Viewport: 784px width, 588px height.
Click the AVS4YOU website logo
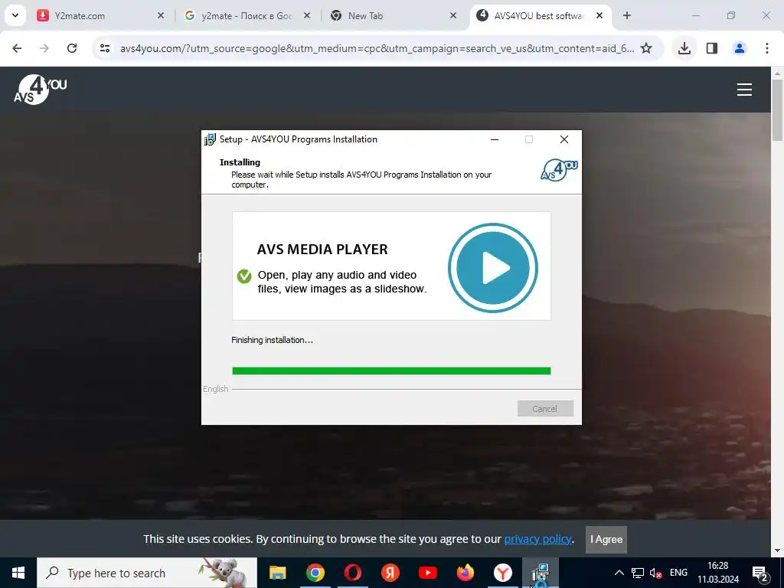(x=40, y=90)
